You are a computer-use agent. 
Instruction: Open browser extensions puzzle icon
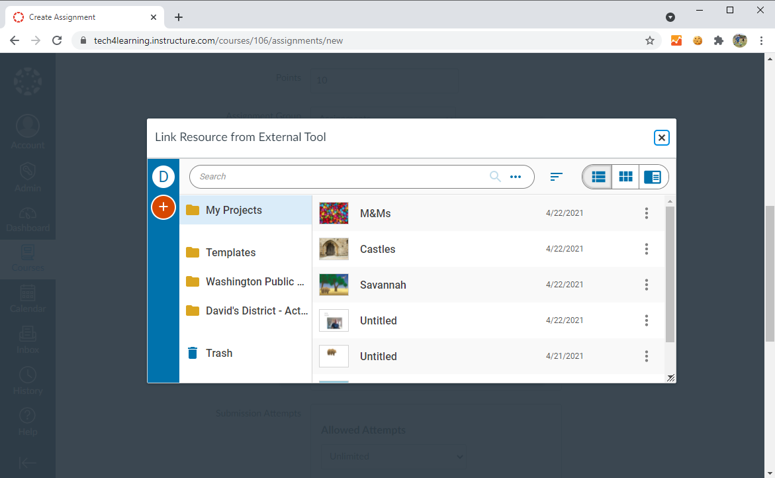coord(718,40)
